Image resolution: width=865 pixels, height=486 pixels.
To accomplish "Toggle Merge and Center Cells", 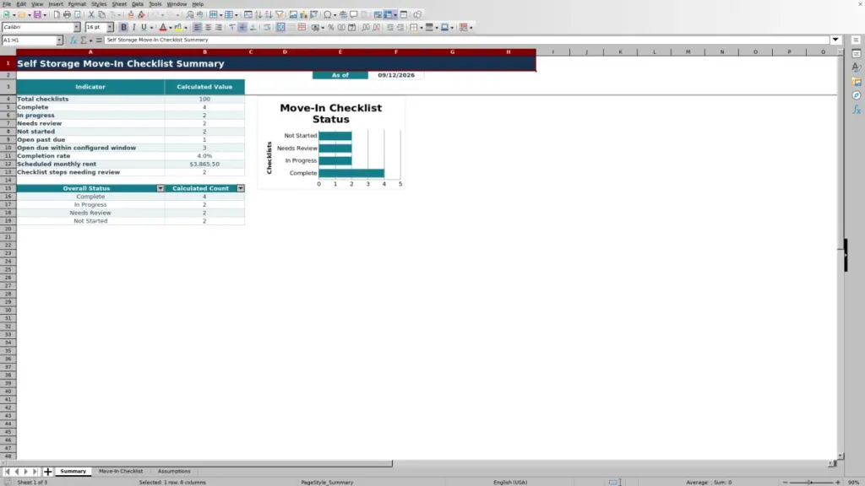I will click(x=280, y=27).
